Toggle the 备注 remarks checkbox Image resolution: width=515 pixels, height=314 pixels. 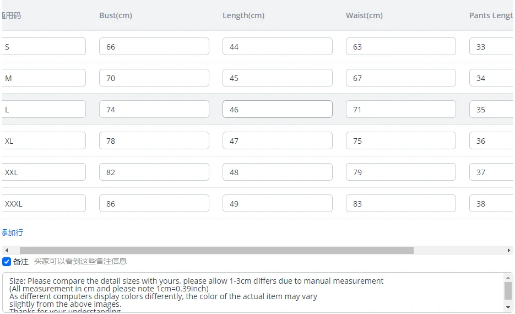click(7, 262)
